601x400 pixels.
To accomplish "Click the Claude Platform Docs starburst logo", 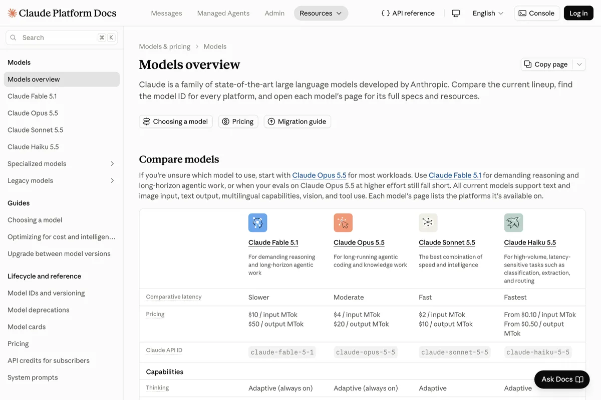I will (x=12, y=13).
